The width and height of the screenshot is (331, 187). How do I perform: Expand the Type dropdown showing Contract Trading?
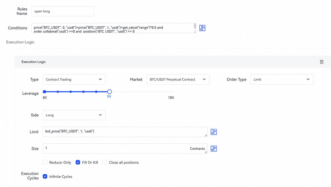pyautogui.click(x=74, y=79)
